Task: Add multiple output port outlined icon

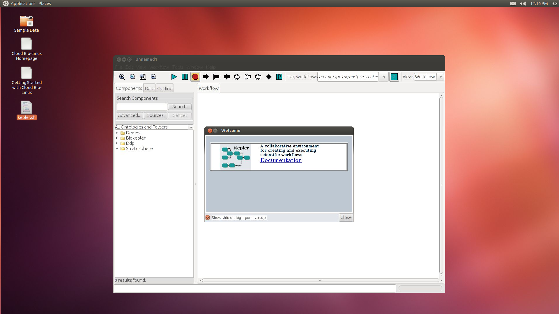Action: tap(248, 77)
